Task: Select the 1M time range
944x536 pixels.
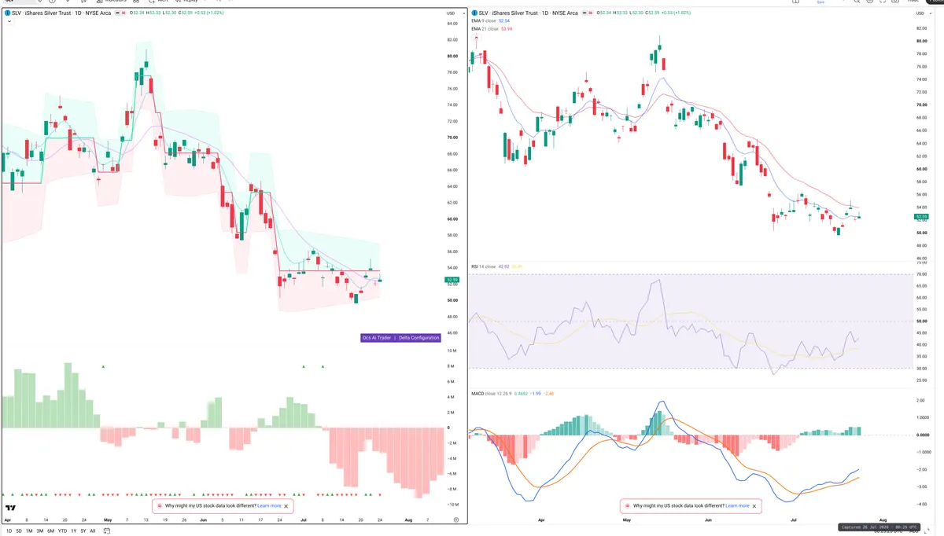Action: click(x=29, y=531)
